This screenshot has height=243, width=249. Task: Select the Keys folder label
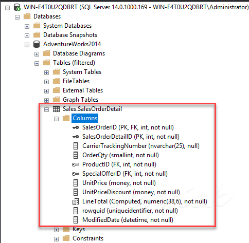tap(79, 230)
